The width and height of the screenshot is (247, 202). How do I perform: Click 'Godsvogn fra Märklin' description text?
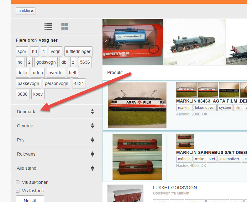[171, 193]
